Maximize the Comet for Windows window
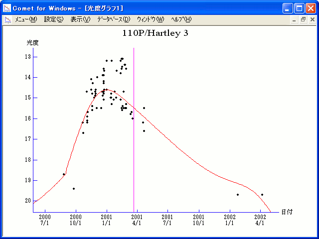319x239 pixels. pos(299,8)
